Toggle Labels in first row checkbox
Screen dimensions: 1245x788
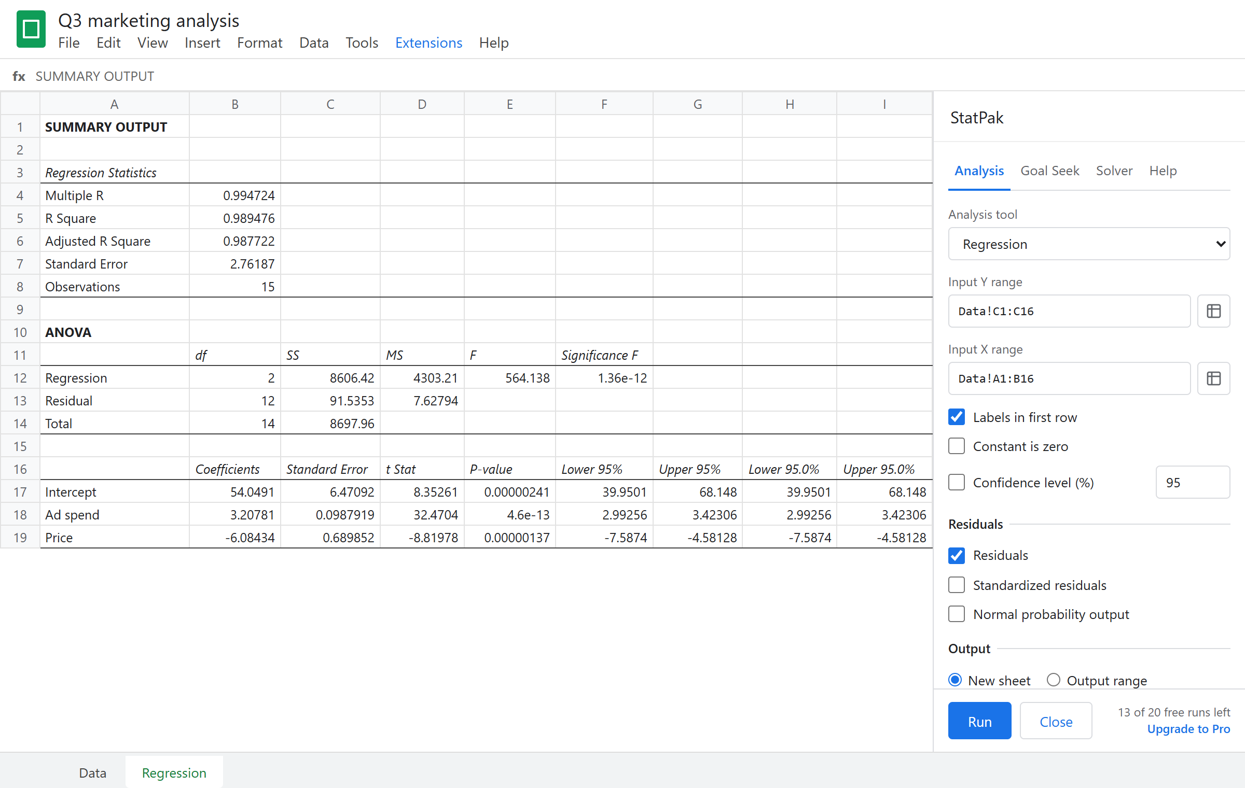click(x=957, y=417)
